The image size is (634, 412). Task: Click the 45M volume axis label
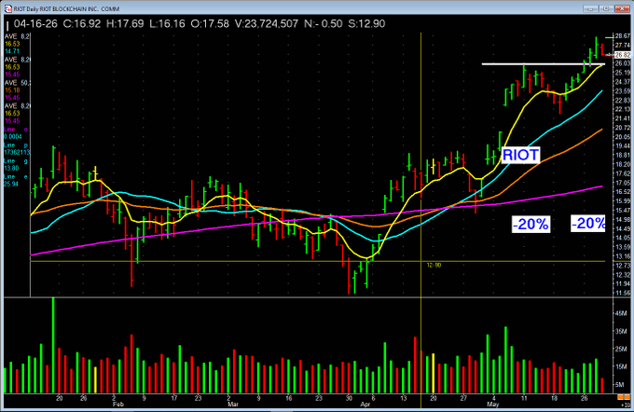point(621,313)
